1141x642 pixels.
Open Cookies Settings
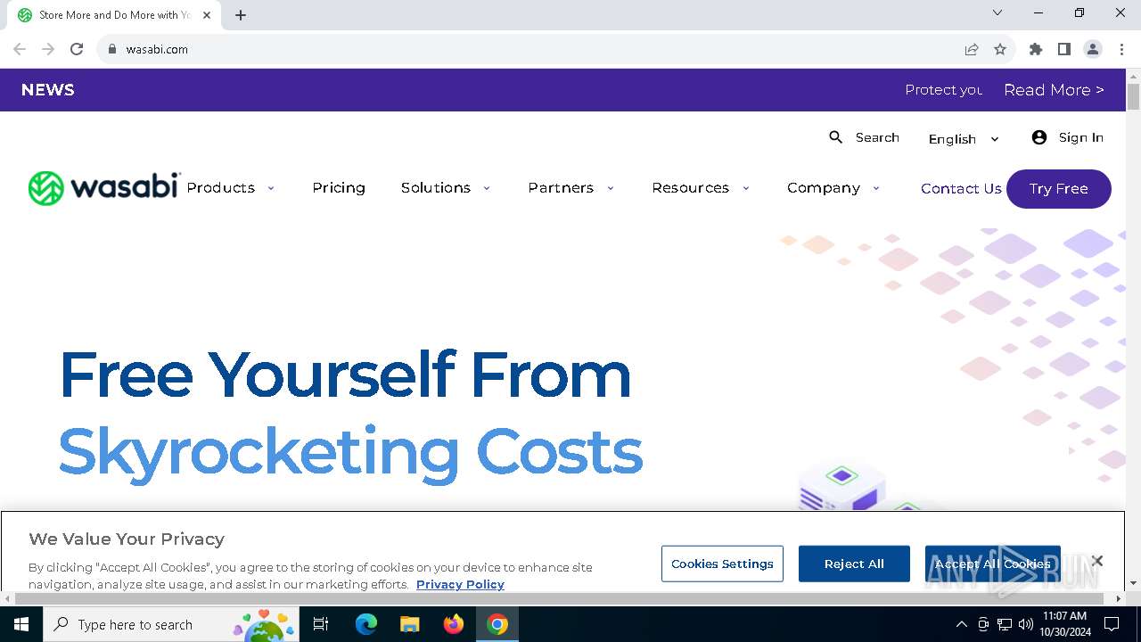tap(722, 564)
